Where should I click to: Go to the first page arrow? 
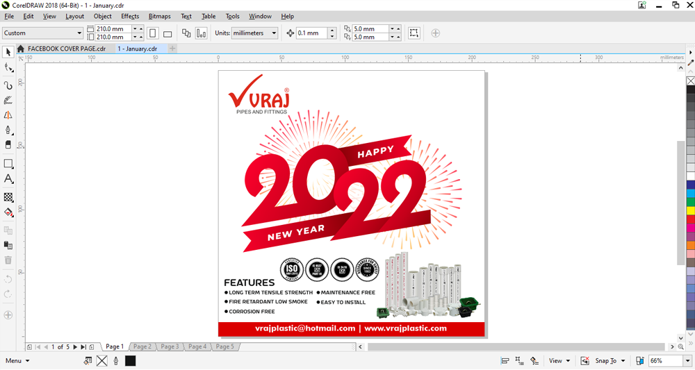pos(38,347)
